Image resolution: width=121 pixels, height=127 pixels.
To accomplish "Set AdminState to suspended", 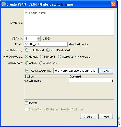I will [41, 63].
